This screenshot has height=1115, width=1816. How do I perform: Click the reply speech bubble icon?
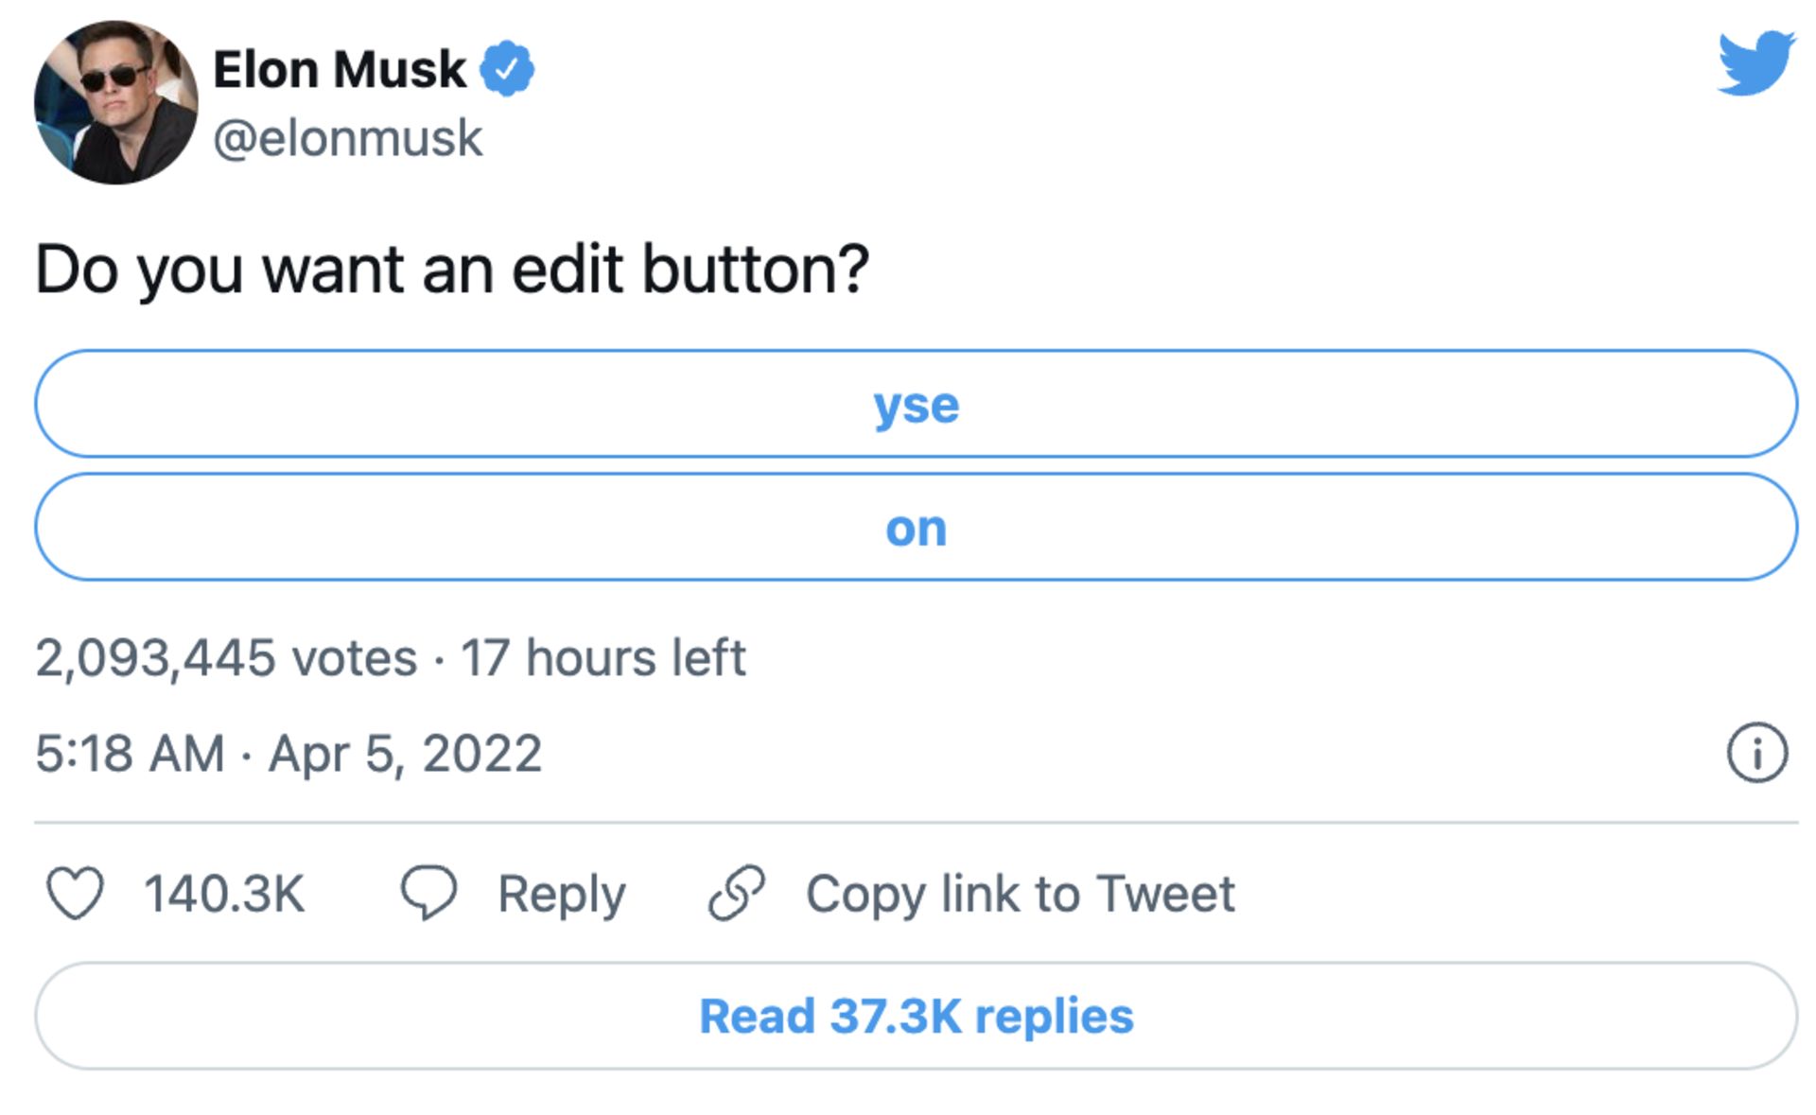point(428,892)
